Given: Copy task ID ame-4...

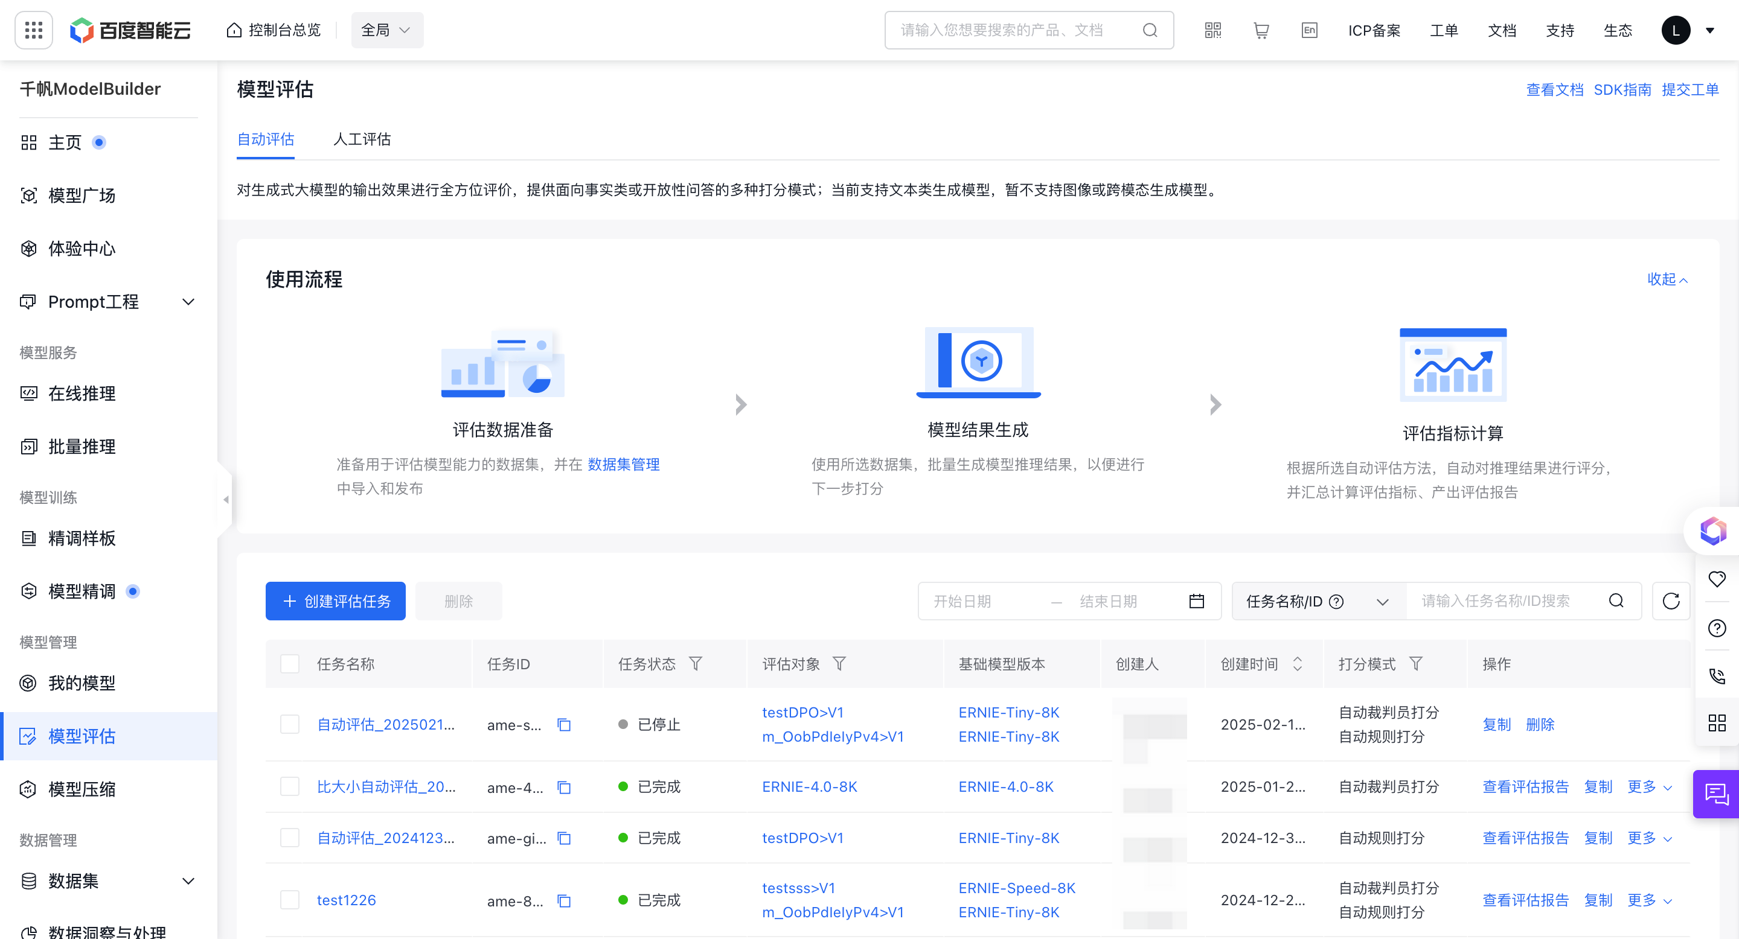Looking at the screenshot, I should 564,787.
